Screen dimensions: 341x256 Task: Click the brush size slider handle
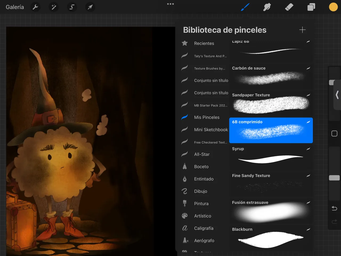pyautogui.click(x=332, y=83)
